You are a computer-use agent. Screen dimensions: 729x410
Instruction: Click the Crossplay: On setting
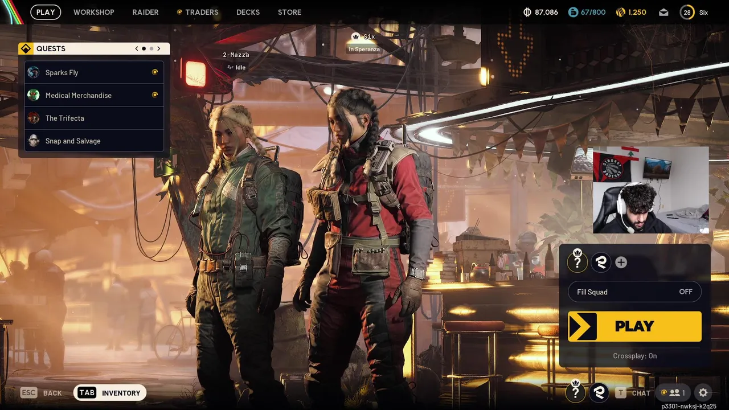635,356
